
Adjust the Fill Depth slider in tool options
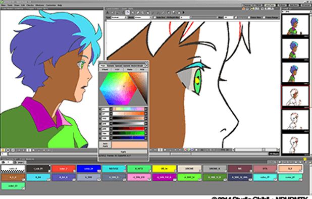click(x=204, y=18)
